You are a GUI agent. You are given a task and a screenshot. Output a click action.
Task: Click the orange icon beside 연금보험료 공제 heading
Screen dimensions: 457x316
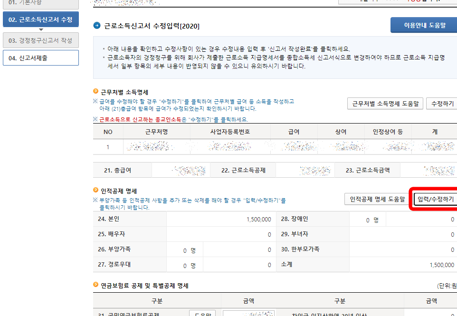(94, 287)
